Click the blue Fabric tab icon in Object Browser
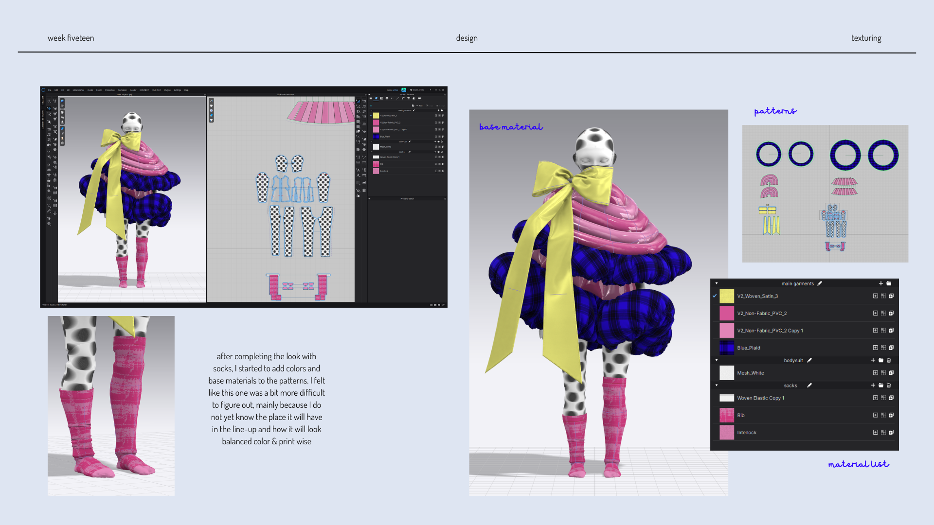This screenshot has height=525, width=934. [x=376, y=98]
